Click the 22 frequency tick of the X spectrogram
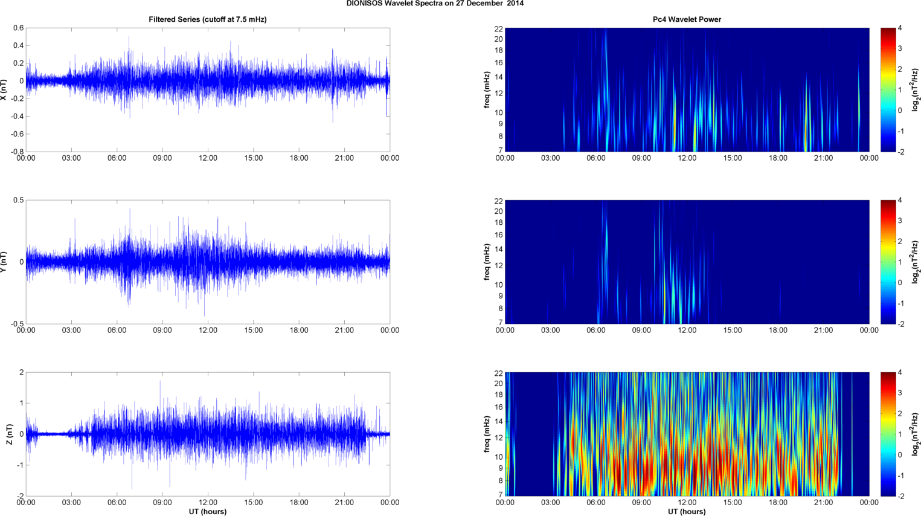Image resolution: width=921 pixels, height=516 pixels. pos(498,28)
